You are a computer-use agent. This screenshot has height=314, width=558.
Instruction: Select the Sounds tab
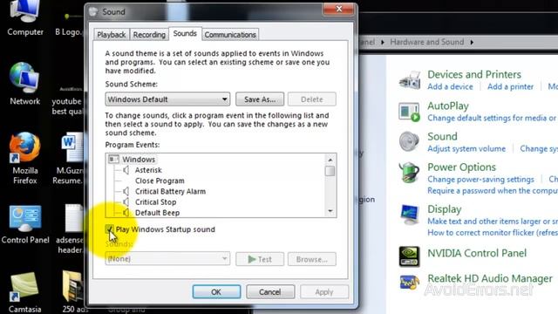(x=185, y=33)
